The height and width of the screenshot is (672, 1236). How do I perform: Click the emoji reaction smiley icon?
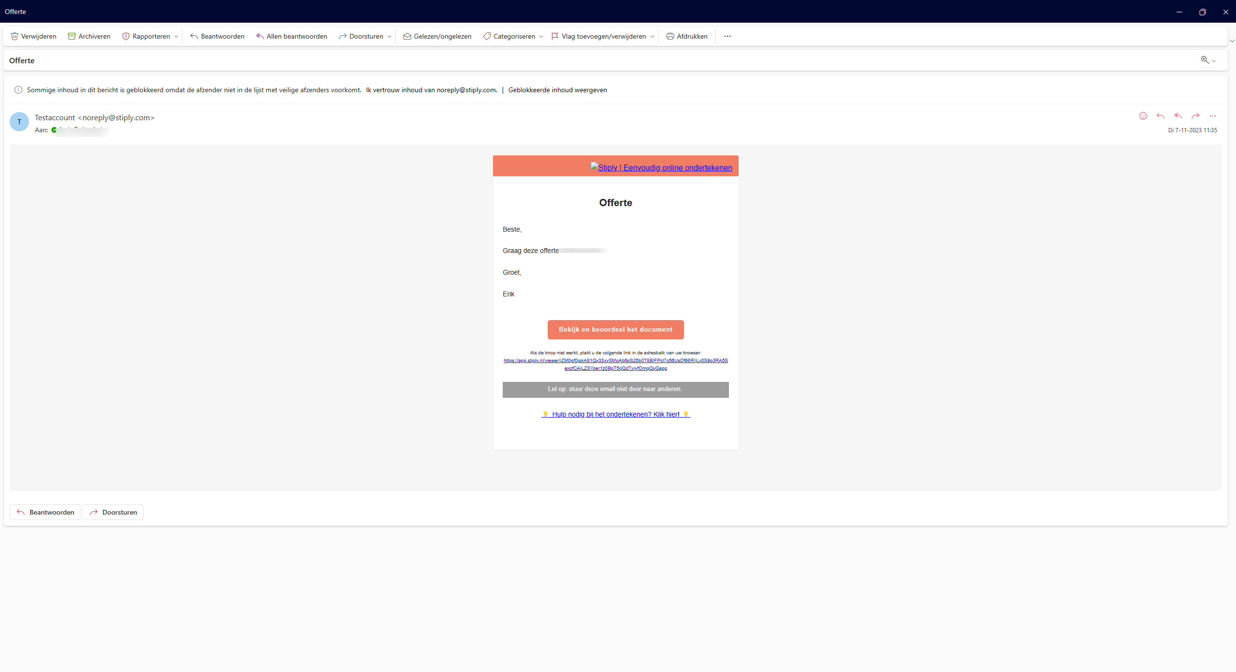[1143, 116]
